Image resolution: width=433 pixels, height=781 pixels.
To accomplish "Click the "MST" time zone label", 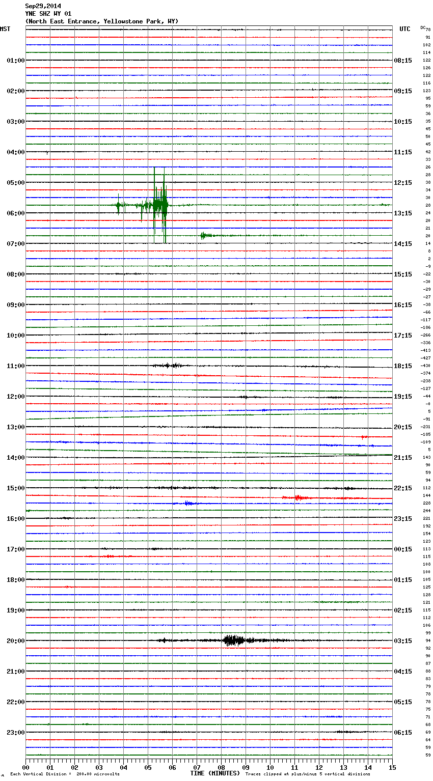I will point(5,29).
